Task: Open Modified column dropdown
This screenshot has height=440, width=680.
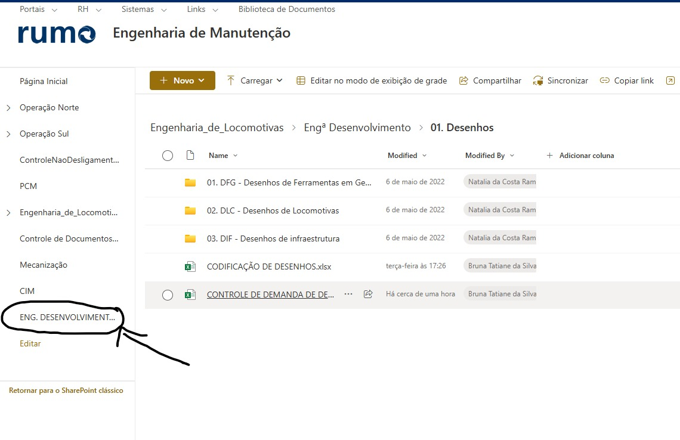Action: [x=407, y=156]
